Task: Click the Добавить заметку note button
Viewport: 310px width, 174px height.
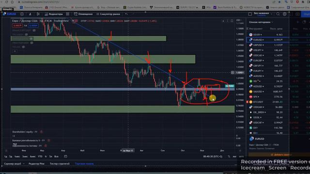Action: point(281,155)
